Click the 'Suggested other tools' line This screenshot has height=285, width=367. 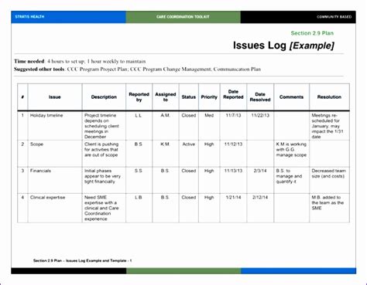pyautogui.click(x=137, y=69)
